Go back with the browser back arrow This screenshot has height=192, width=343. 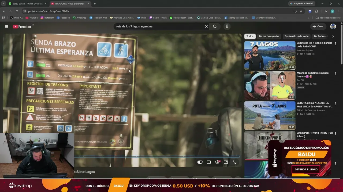point(4,11)
